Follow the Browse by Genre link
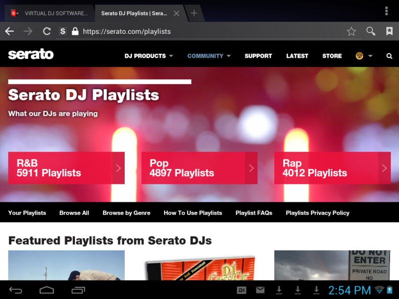Screen dimensions: 399x299 (126, 213)
